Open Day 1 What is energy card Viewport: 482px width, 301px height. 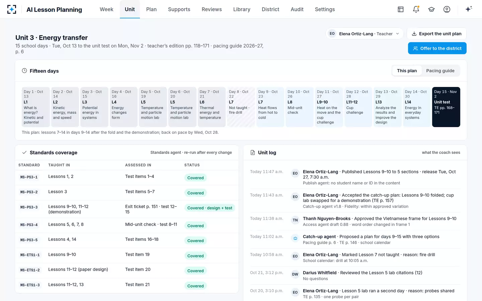click(x=35, y=107)
